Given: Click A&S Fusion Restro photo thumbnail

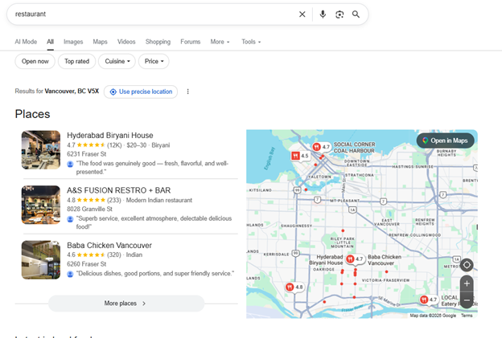Looking at the screenshot, I should click(41, 205).
